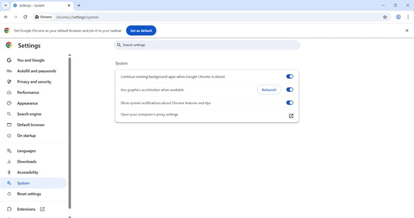414x218 pixels.
Task: Click the Chrome site info chip
Action: click(43, 17)
